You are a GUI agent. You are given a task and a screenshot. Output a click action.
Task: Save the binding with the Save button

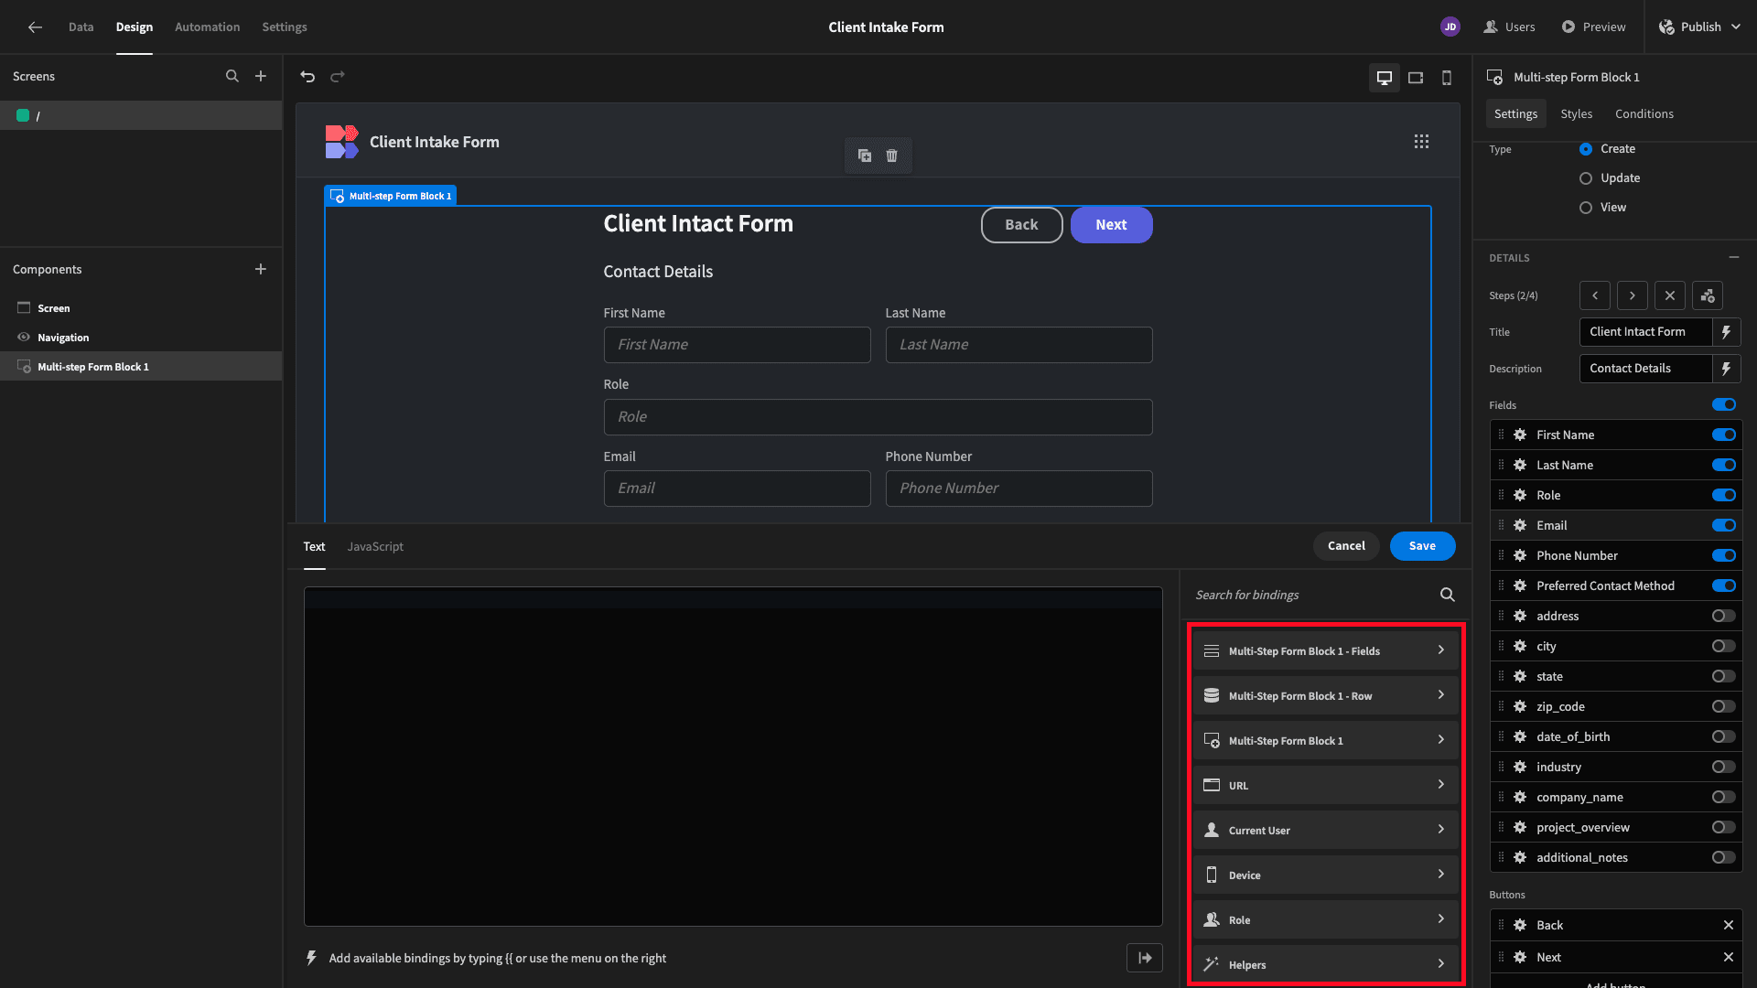(1422, 546)
